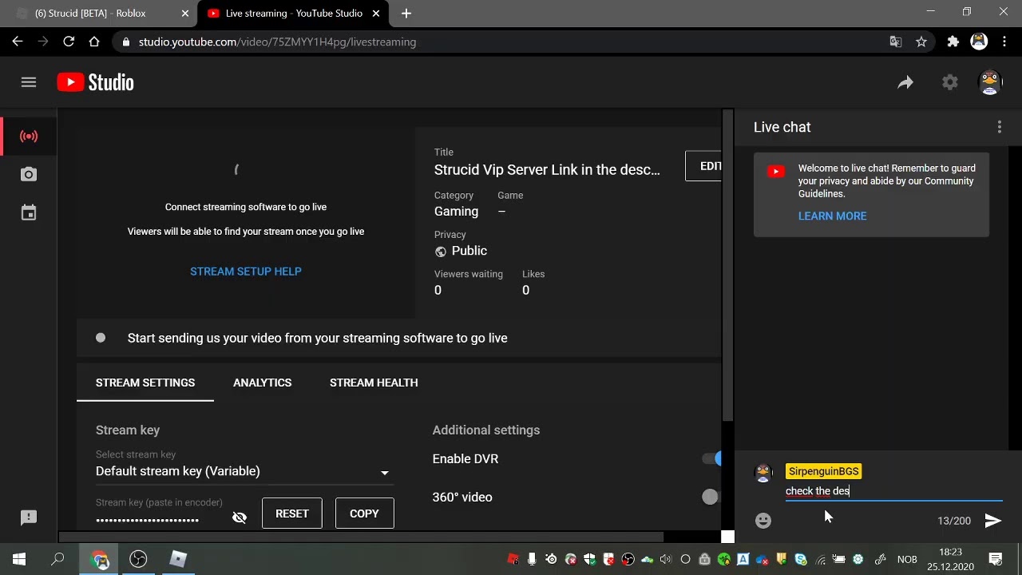Click the Chrome address bar URL

coord(277,42)
